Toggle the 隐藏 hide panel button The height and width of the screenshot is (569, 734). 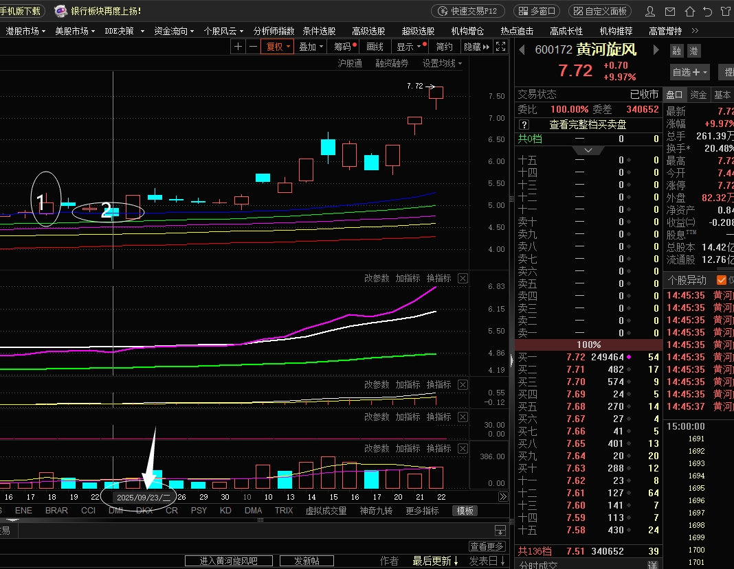476,47
